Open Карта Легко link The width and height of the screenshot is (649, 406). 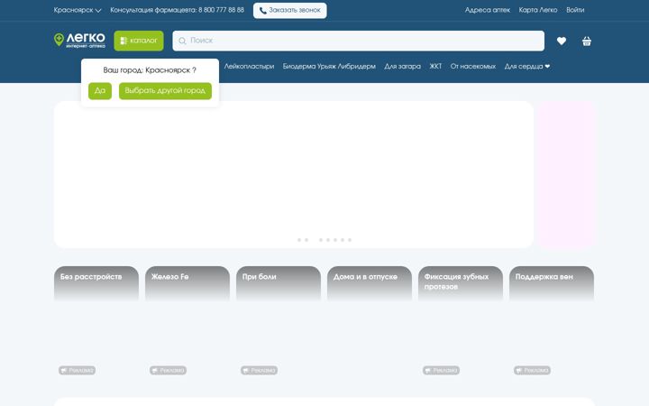pos(537,10)
